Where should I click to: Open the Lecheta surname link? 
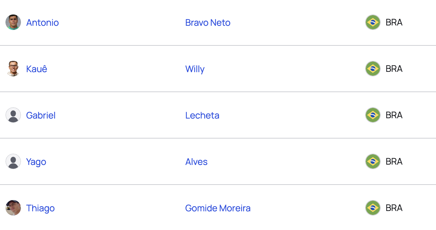point(202,115)
